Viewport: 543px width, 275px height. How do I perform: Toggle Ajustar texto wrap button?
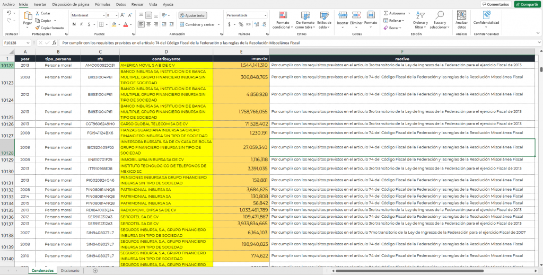point(193,15)
